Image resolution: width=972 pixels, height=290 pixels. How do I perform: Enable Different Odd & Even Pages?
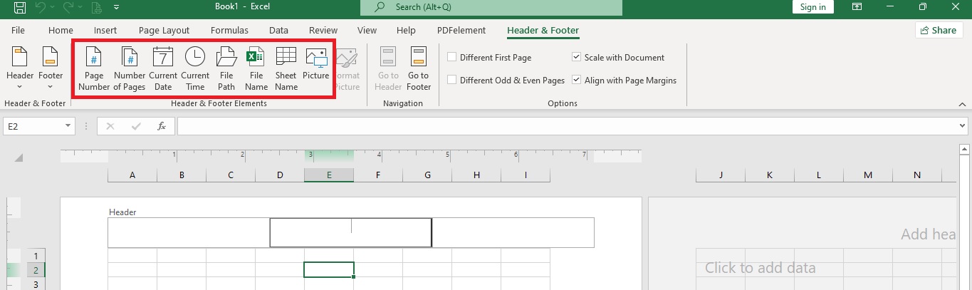(451, 81)
